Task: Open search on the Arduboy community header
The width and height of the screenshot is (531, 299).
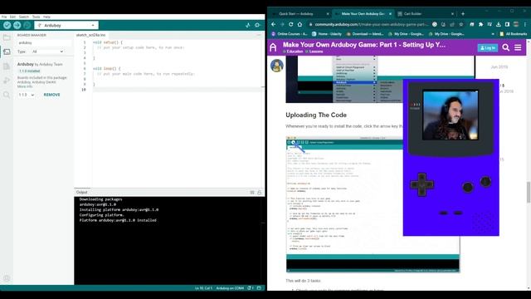Action: tap(505, 48)
